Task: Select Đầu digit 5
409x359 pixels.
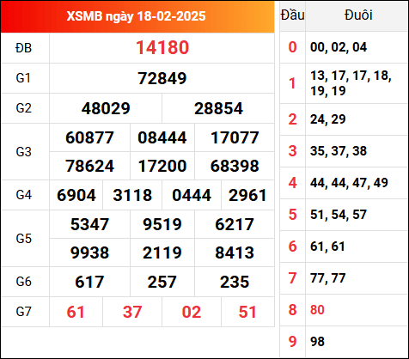Action: click(x=292, y=215)
